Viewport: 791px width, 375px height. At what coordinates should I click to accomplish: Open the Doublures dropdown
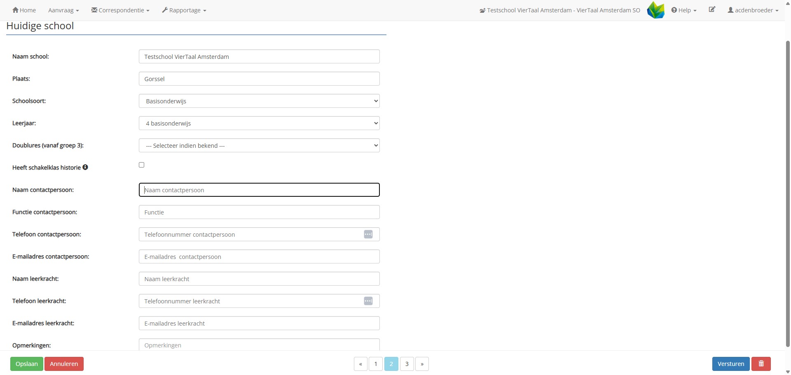pos(259,145)
